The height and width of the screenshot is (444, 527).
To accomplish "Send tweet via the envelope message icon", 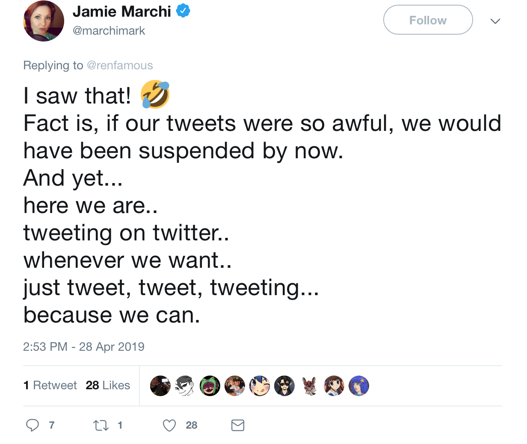I will (x=238, y=425).
